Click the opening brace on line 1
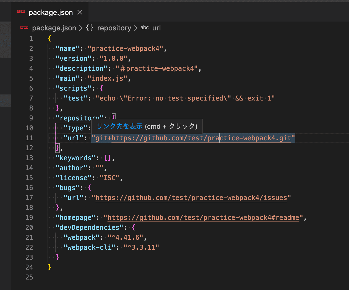Screen dimensions: 349x290 point(50,38)
